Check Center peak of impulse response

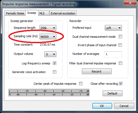[x=81, y=84]
